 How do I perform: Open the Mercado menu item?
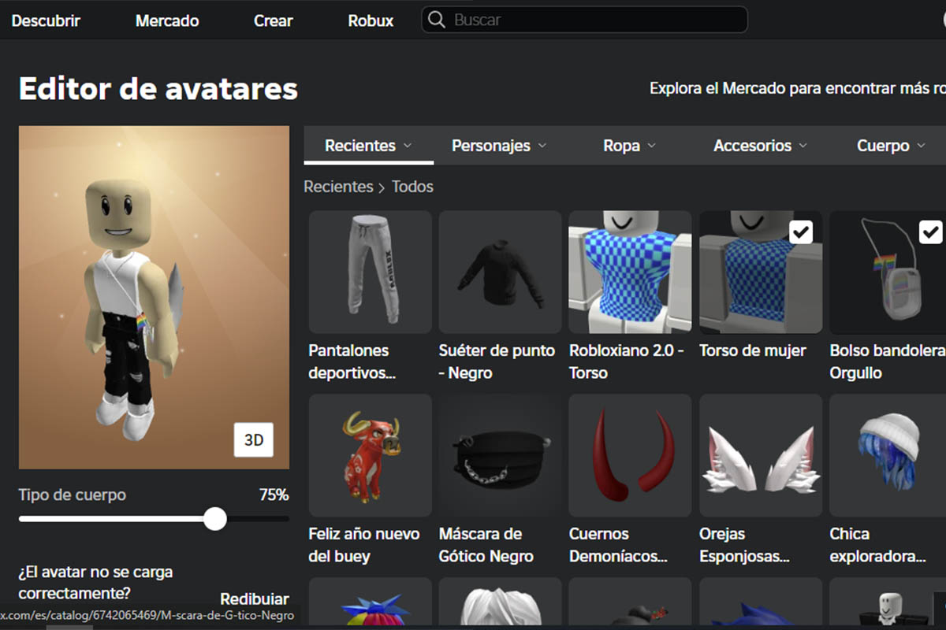[166, 20]
